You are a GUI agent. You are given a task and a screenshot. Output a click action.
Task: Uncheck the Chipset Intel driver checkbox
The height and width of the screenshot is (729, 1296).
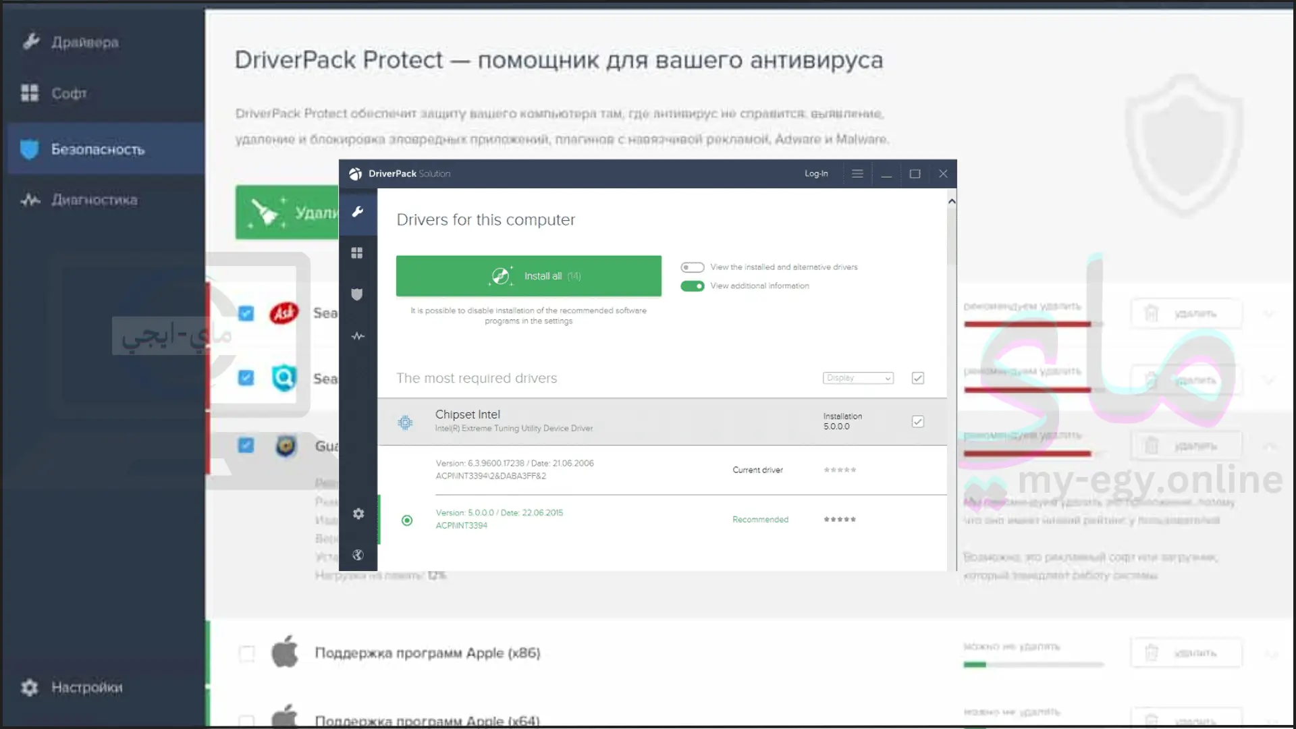pyautogui.click(x=917, y=422)
